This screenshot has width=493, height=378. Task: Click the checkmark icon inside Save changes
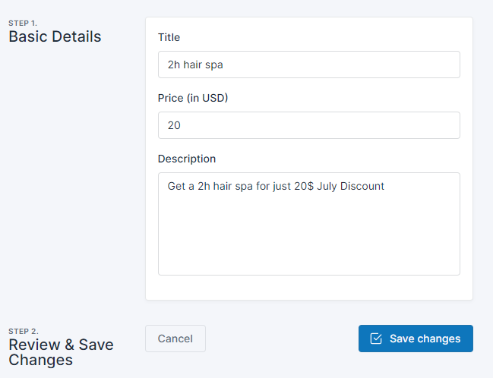pyautogui.click(x=376, y=339)
